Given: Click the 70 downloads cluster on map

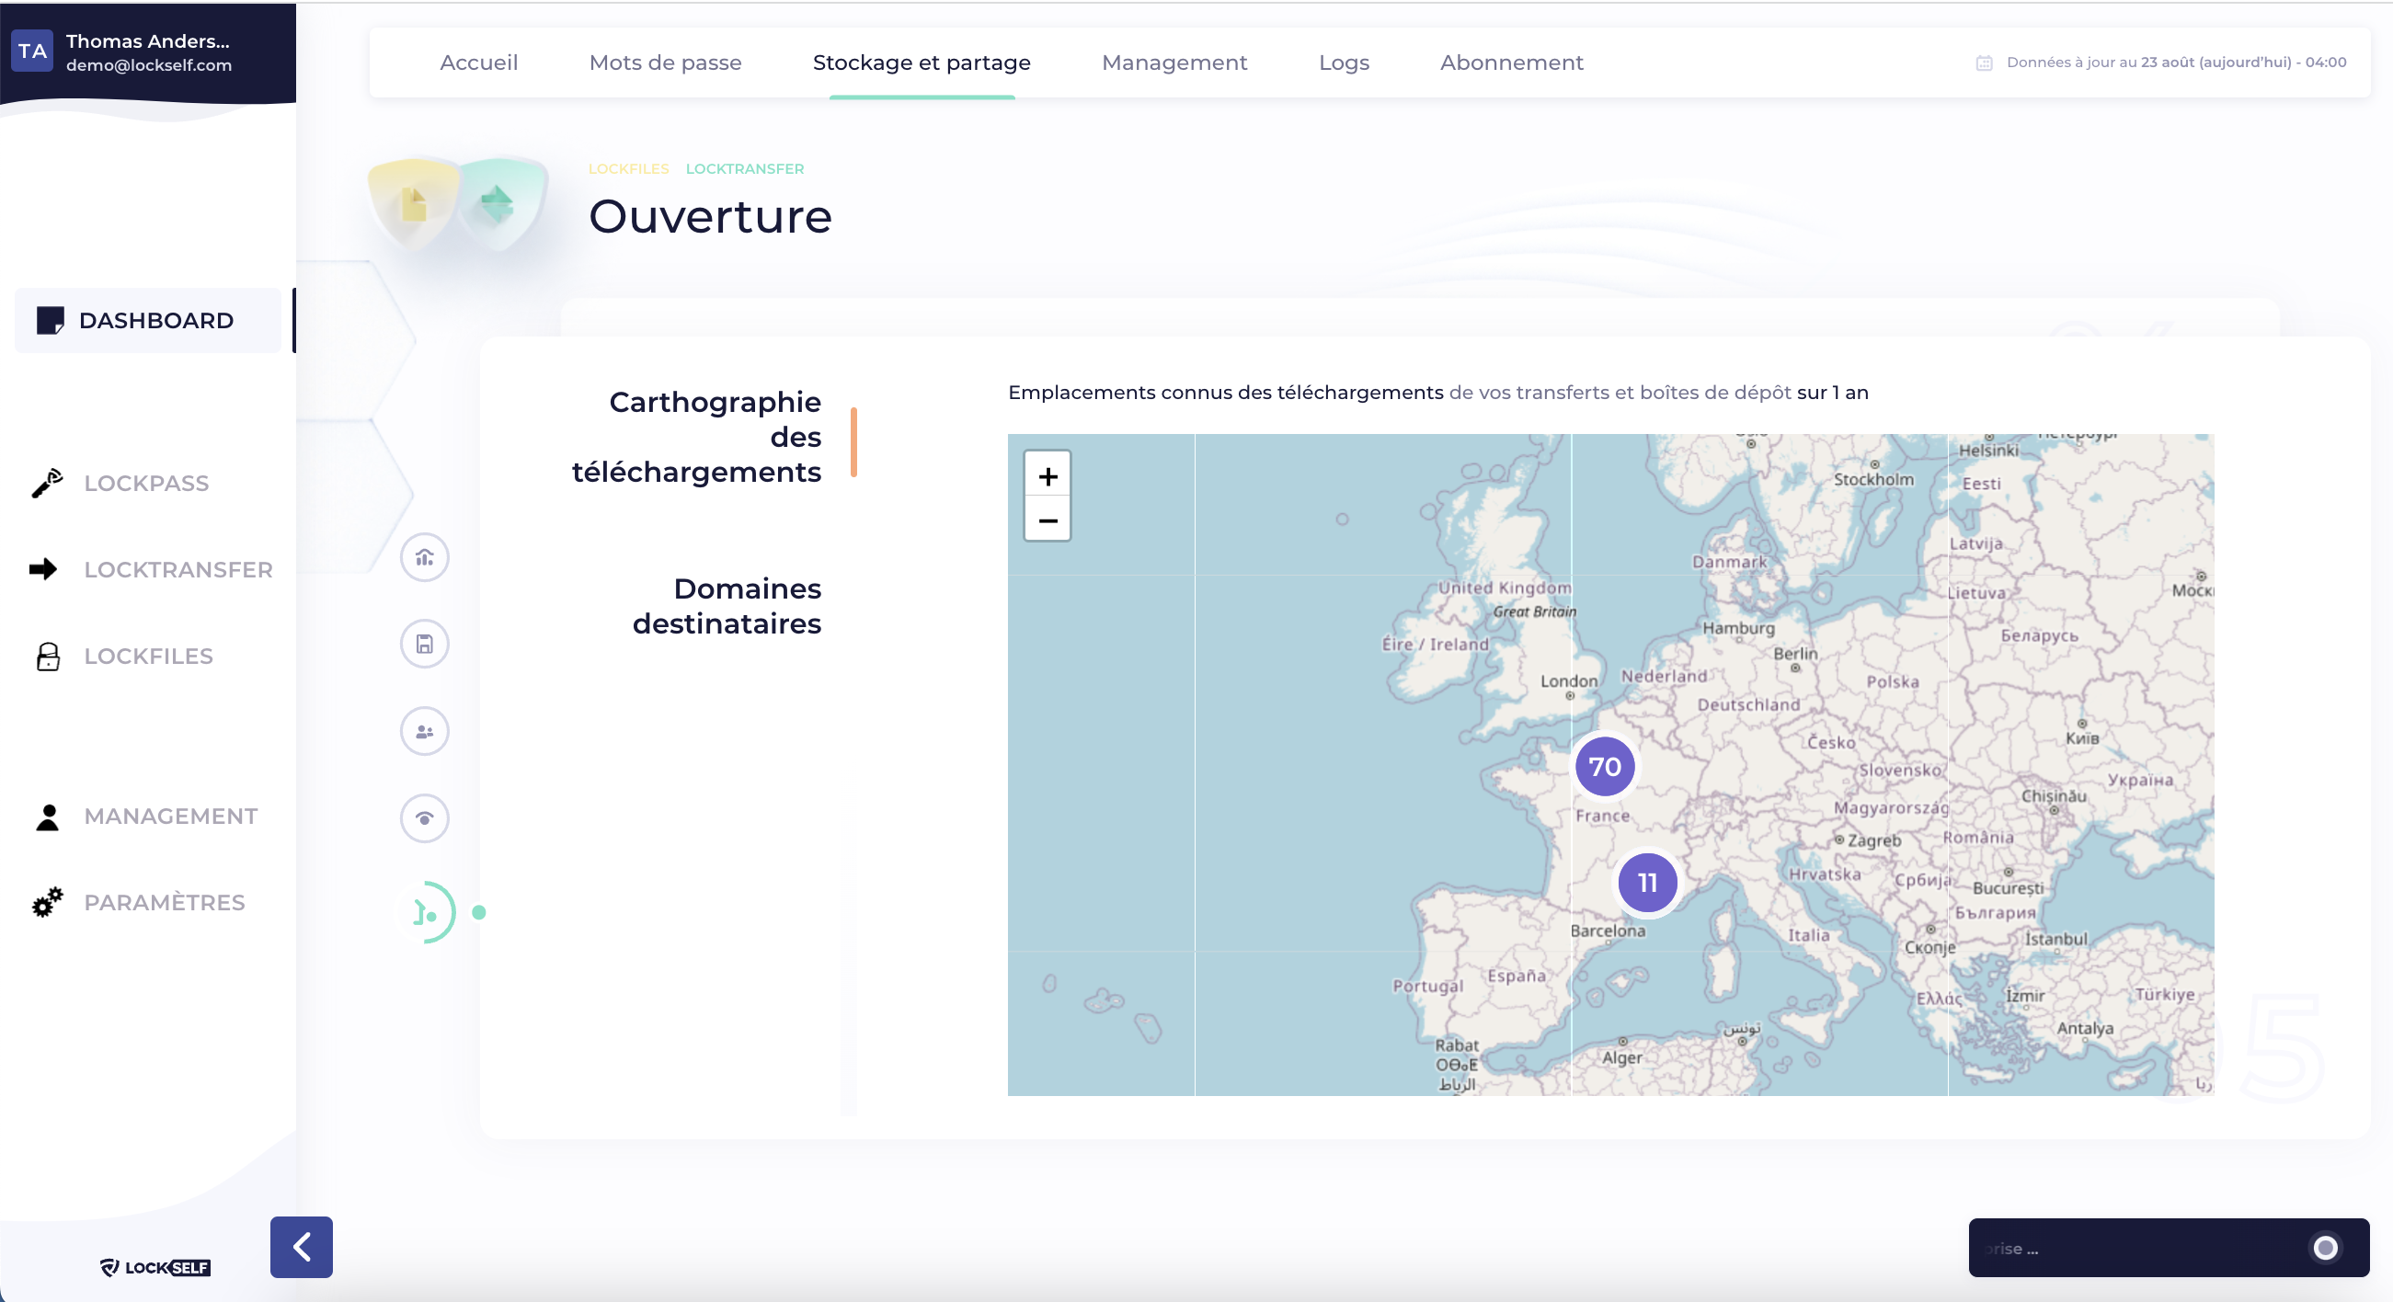Looking at the screenshot, I should tap(1604, 767).
